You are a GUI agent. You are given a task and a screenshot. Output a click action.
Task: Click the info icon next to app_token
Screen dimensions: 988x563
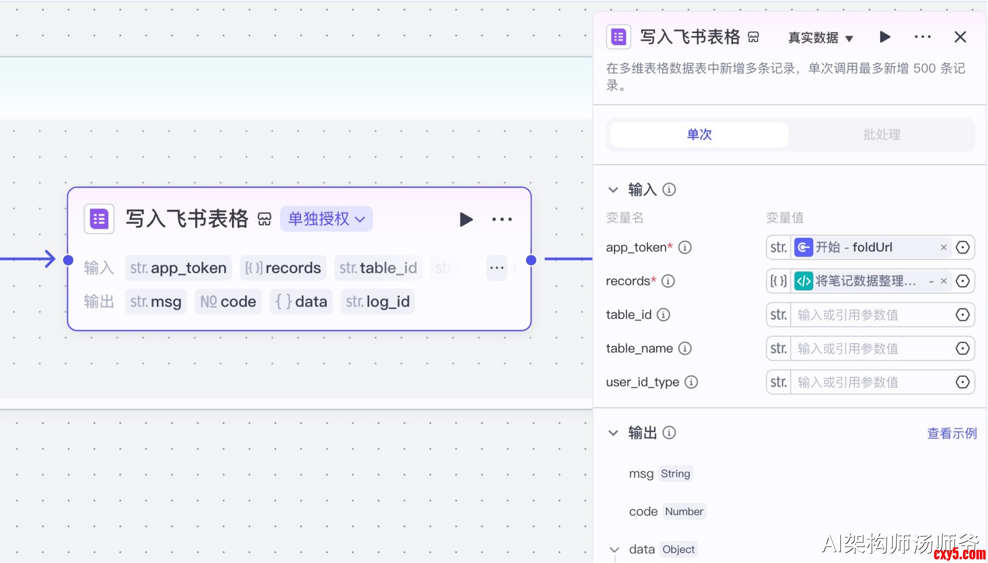tap(685, 247)
